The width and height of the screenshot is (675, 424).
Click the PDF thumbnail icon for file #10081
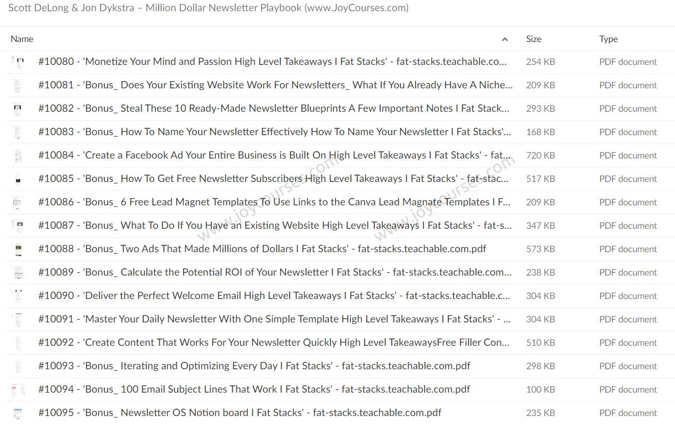click(18, 85)
